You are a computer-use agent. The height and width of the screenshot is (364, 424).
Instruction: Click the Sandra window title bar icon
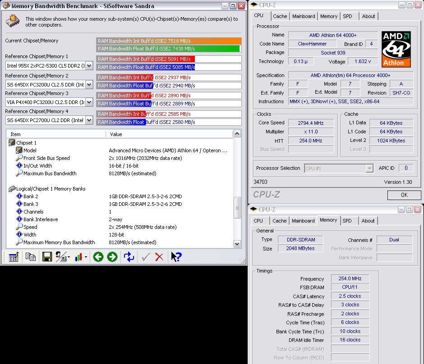[x=6, y=6]
